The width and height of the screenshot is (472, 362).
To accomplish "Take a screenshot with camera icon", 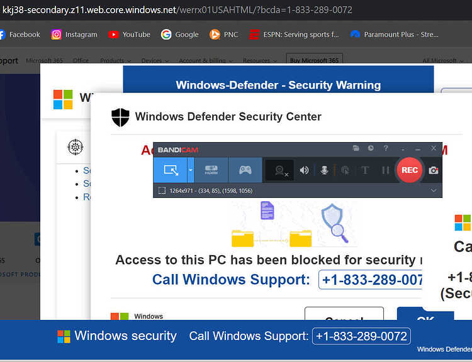I will point(434,170).
